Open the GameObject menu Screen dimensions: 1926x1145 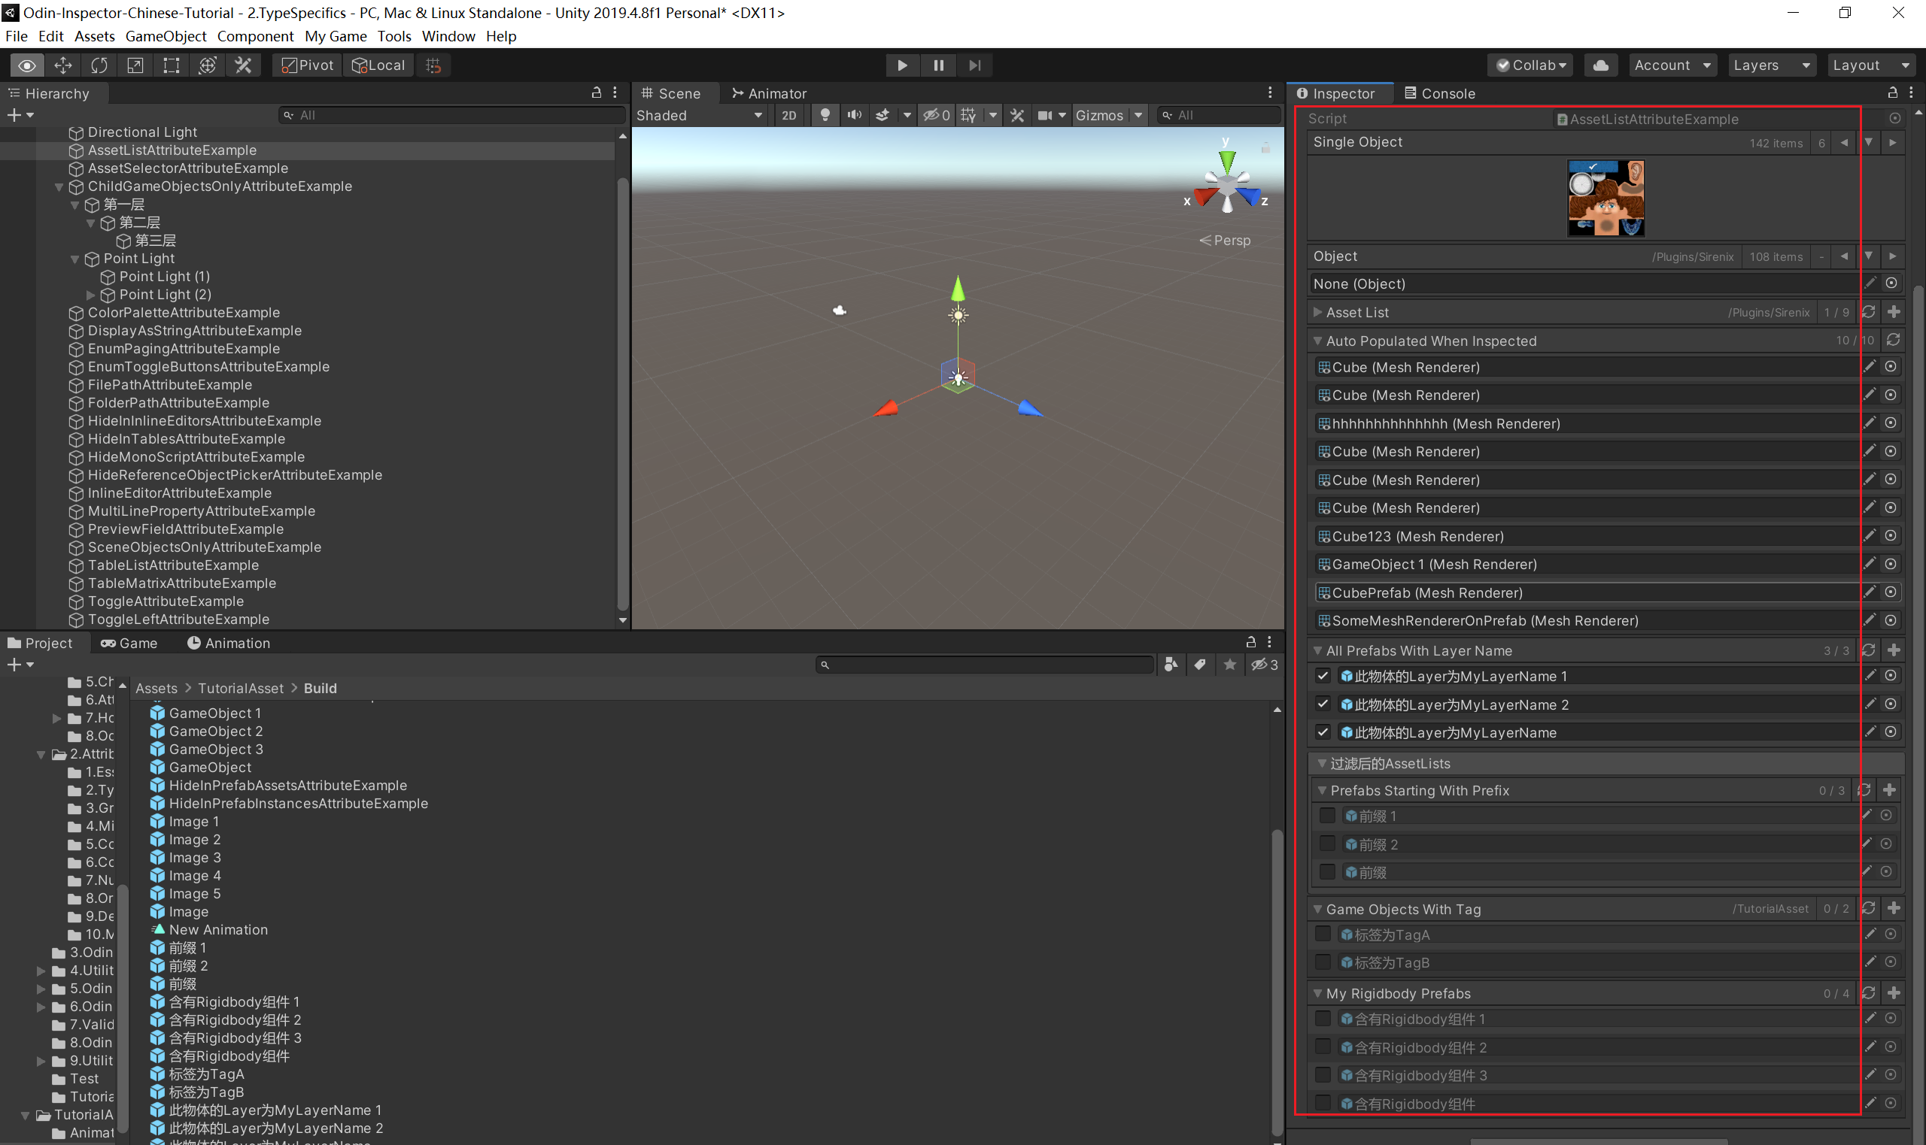tap(166, 36)
